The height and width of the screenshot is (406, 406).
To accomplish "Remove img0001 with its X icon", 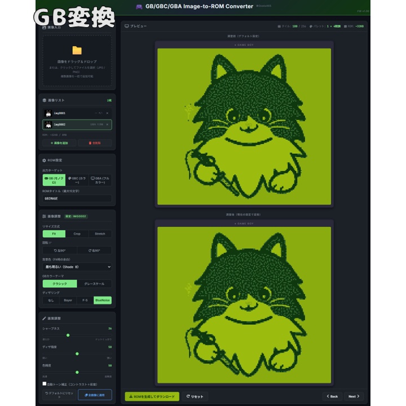I will (x=107, y=113).
